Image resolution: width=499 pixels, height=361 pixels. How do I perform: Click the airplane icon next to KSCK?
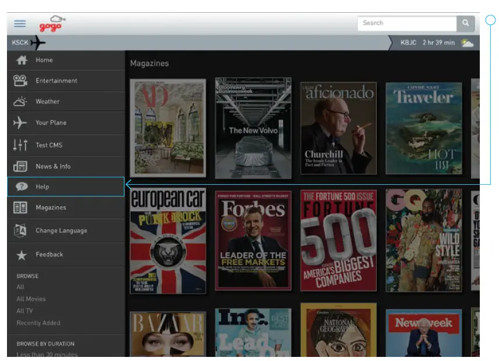point(38,42)
